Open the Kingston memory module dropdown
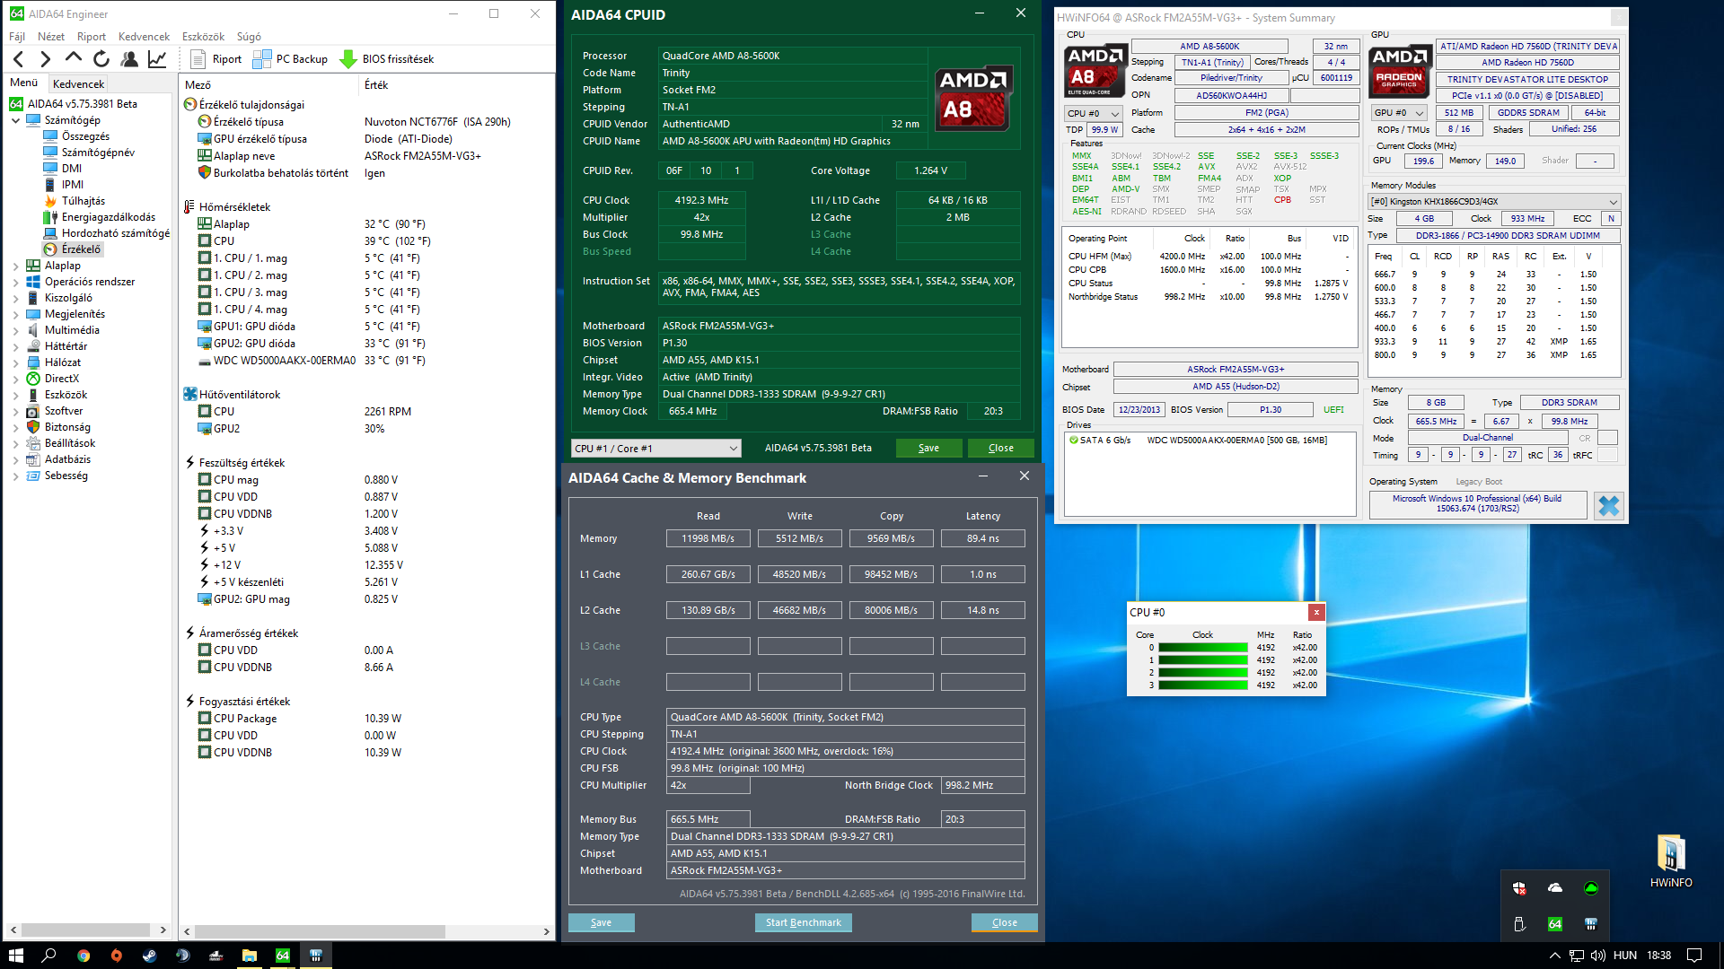This screenshot has width=1724, height=969. coord(1494,201)
